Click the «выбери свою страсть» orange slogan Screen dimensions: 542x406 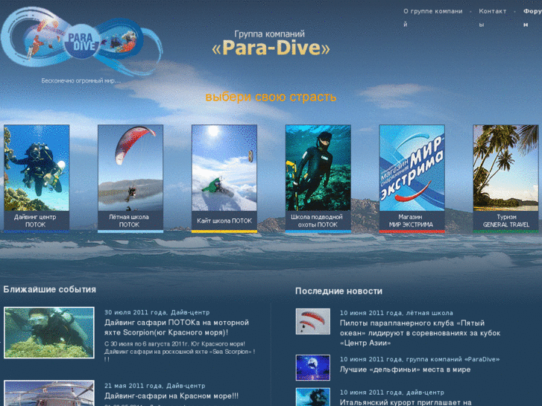[x=271, y=97]
